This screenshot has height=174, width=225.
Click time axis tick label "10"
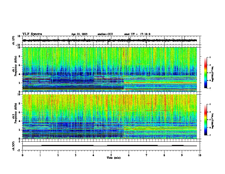[200, 155]
